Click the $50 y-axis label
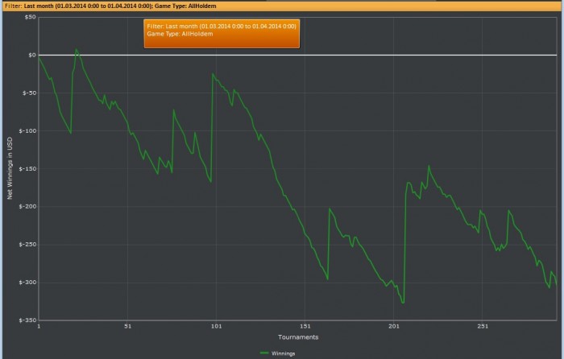This screenshot has height=359, width=564. tap(31, 17)
